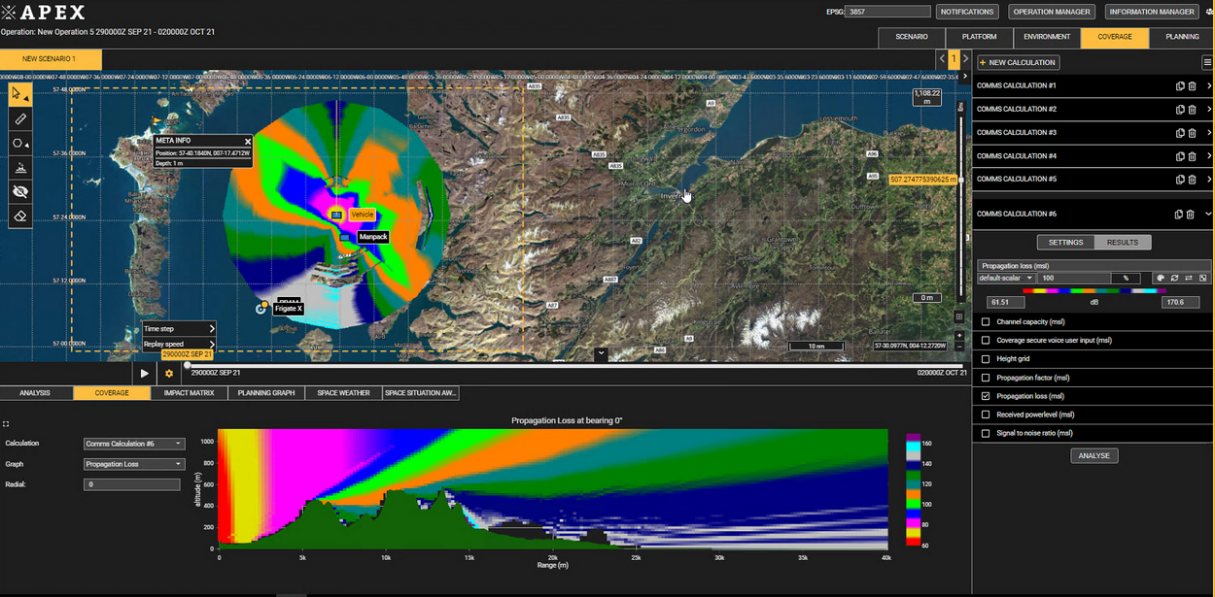Delete Comms Calculation #3 with trash icon
This screenshot has height=597, width=1215.
[1192, 133]
